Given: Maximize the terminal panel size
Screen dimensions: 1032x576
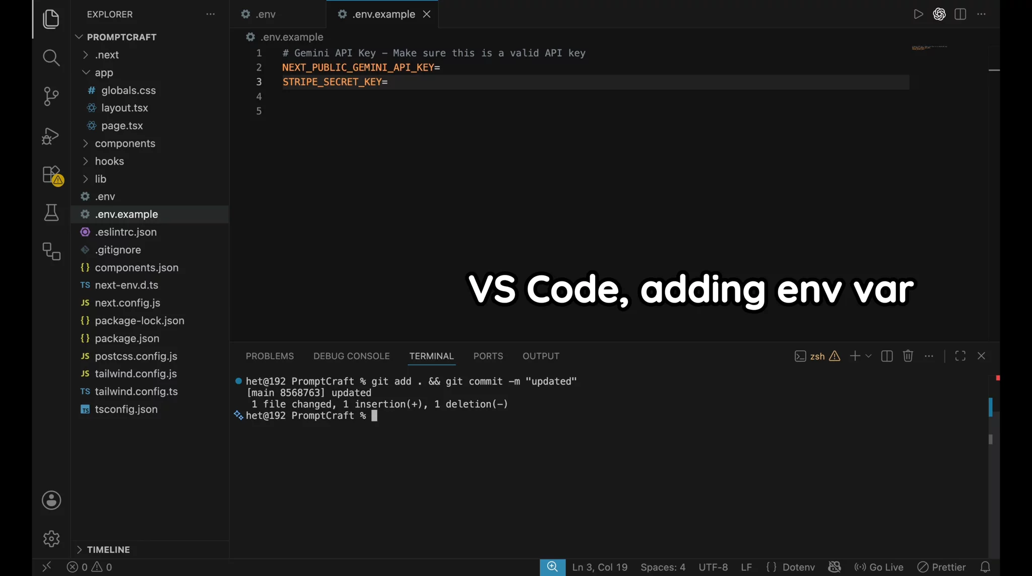Looking at the screenshot, I should 960,356.
